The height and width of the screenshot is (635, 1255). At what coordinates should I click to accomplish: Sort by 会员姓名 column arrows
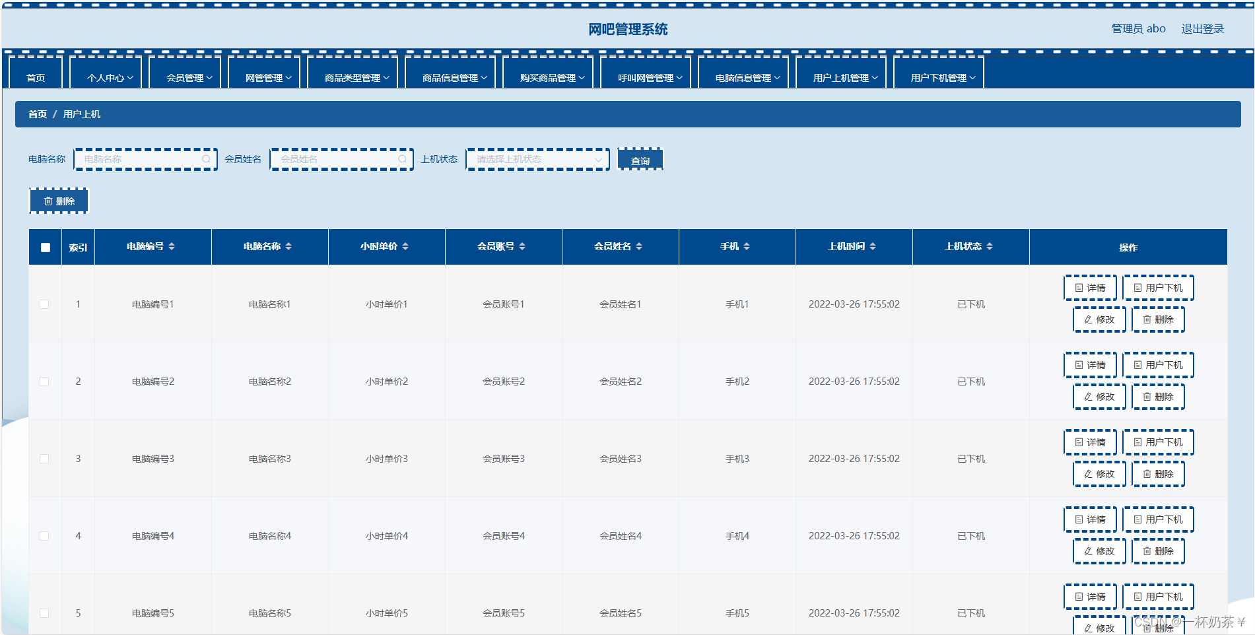(x=639, y=246)
